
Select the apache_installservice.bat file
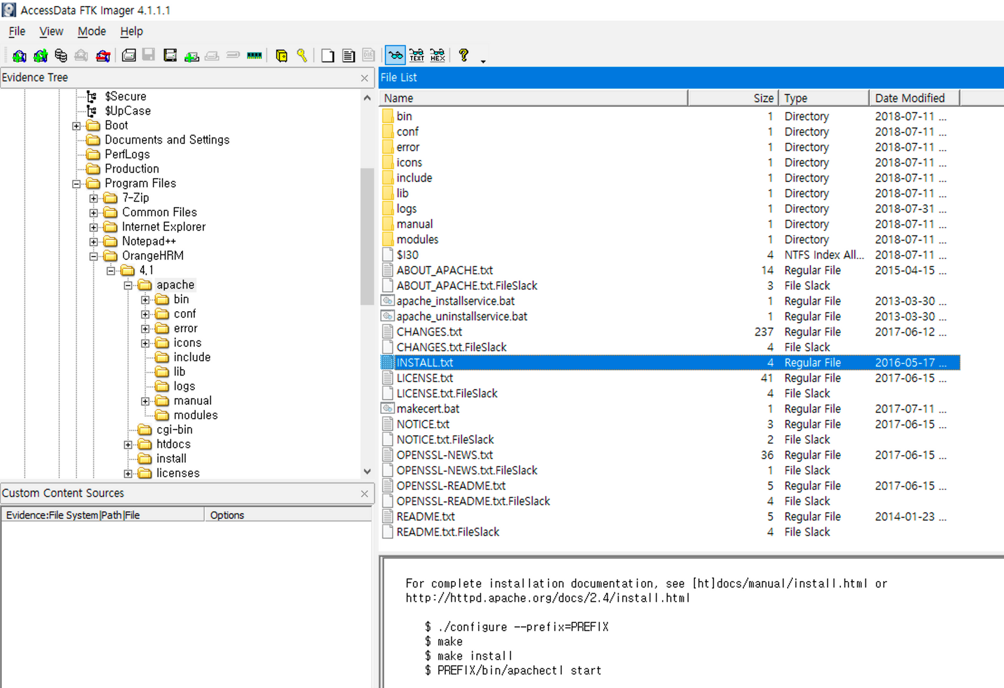(455, 301)
